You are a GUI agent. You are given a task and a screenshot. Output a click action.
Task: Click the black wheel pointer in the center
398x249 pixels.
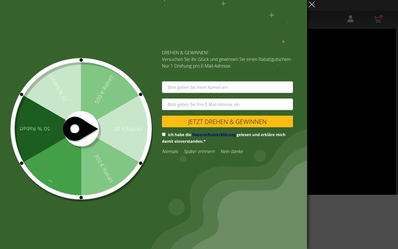pos(80,129)
